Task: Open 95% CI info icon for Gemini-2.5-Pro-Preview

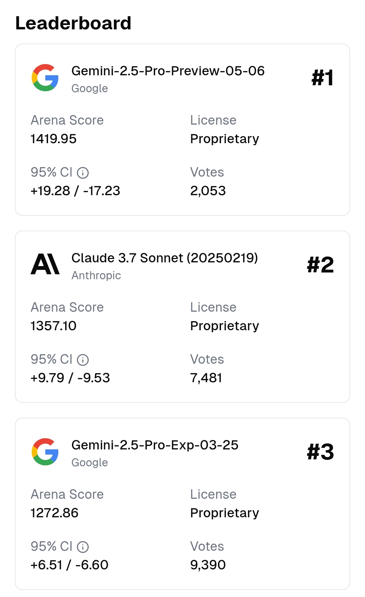Action: [83, 173]
